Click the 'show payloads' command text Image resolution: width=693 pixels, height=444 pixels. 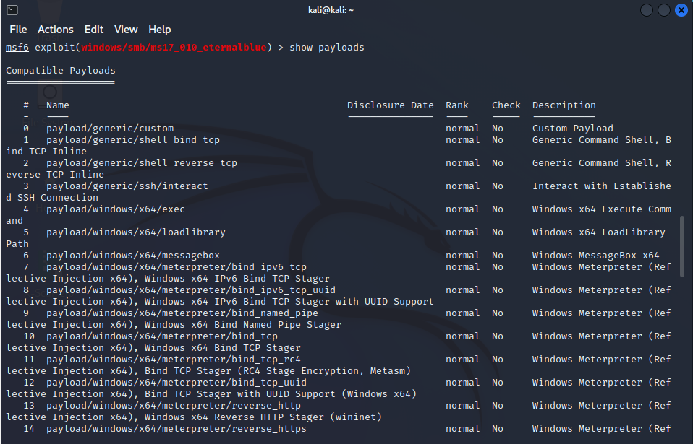[327, 47]
